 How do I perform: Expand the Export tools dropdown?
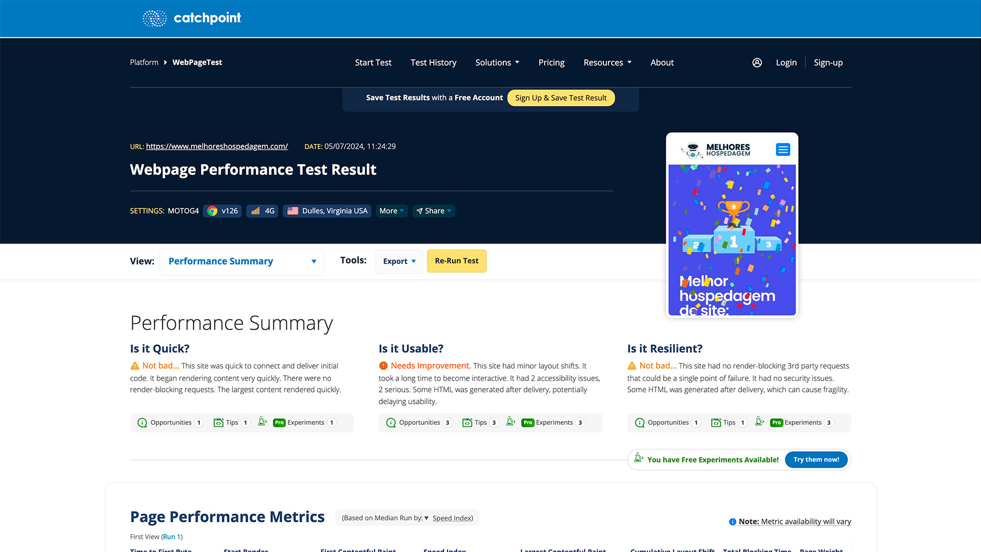click(398, 261)
